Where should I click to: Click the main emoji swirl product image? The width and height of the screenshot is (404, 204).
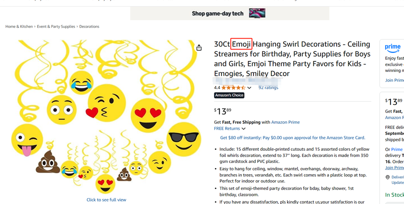click(x=106, y=117)
